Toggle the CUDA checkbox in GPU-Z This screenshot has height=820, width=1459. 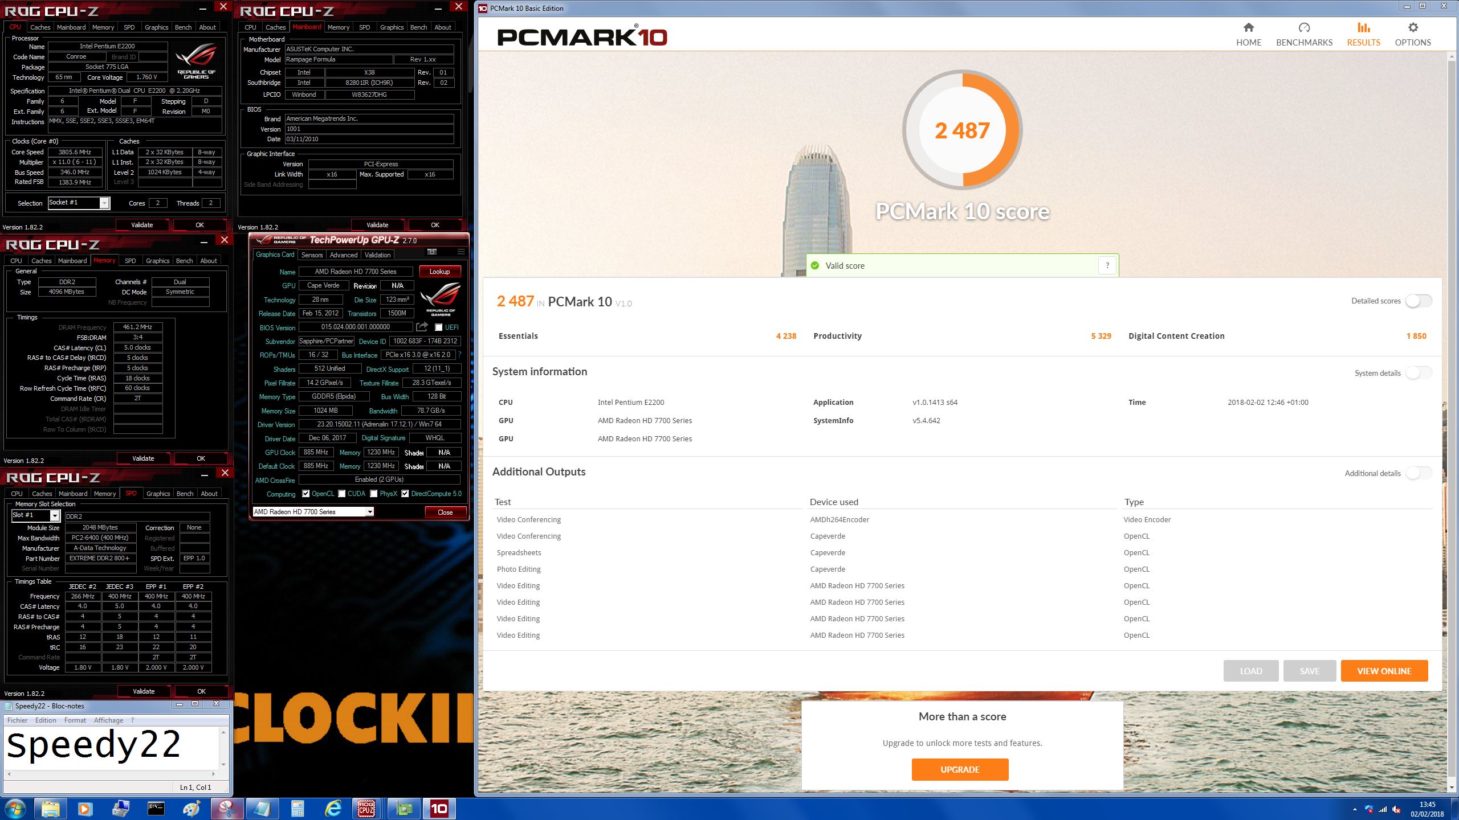pyautogui.click(x=342, y=494)
